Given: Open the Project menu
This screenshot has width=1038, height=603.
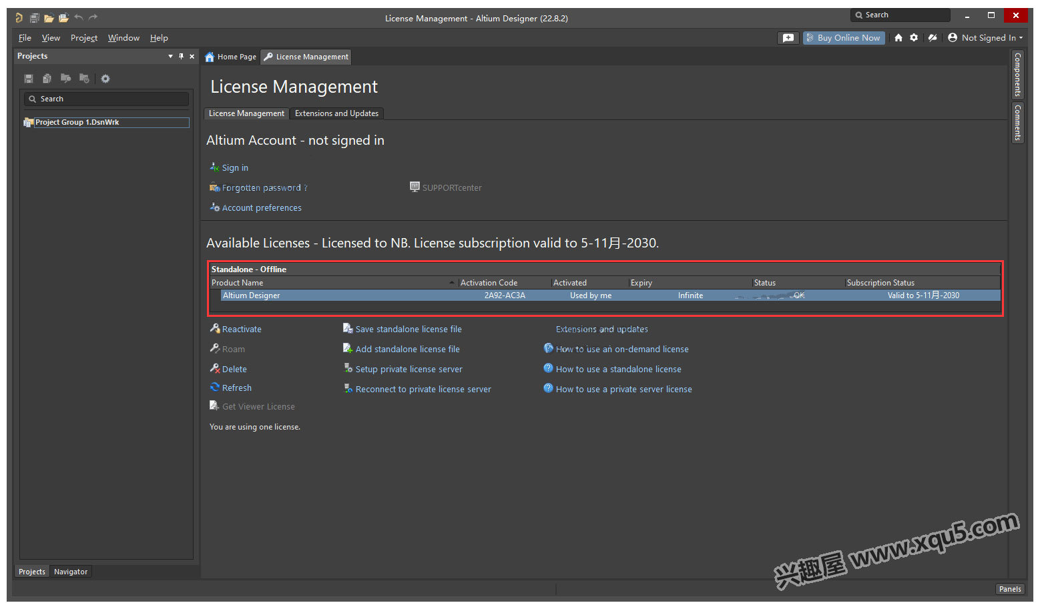Looking at the screenshot, I should click(84, 38).
